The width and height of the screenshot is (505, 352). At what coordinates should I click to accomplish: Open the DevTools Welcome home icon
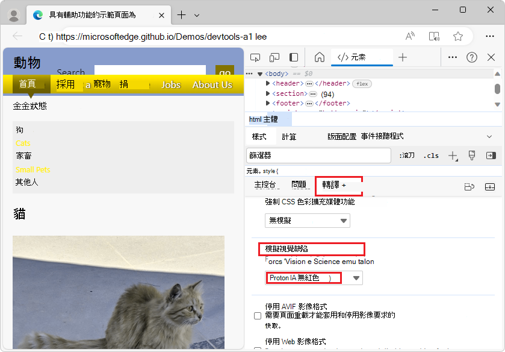(x=320, y=57)
